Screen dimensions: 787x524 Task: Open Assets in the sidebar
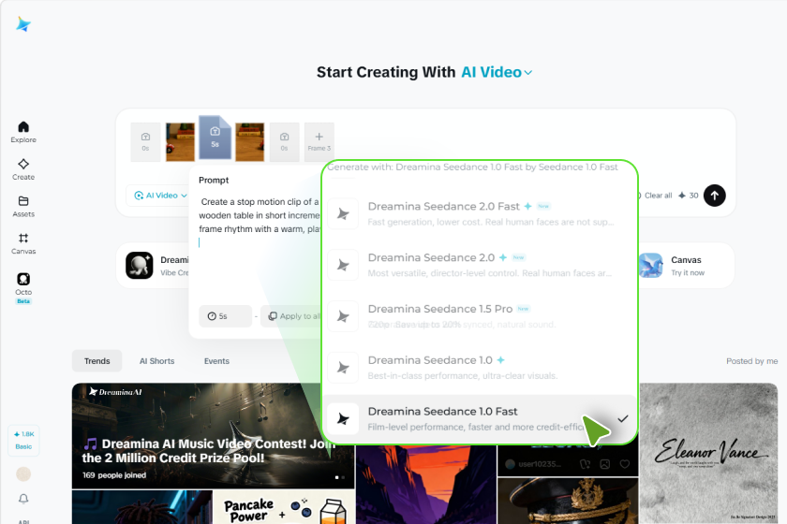click(23, 207)
